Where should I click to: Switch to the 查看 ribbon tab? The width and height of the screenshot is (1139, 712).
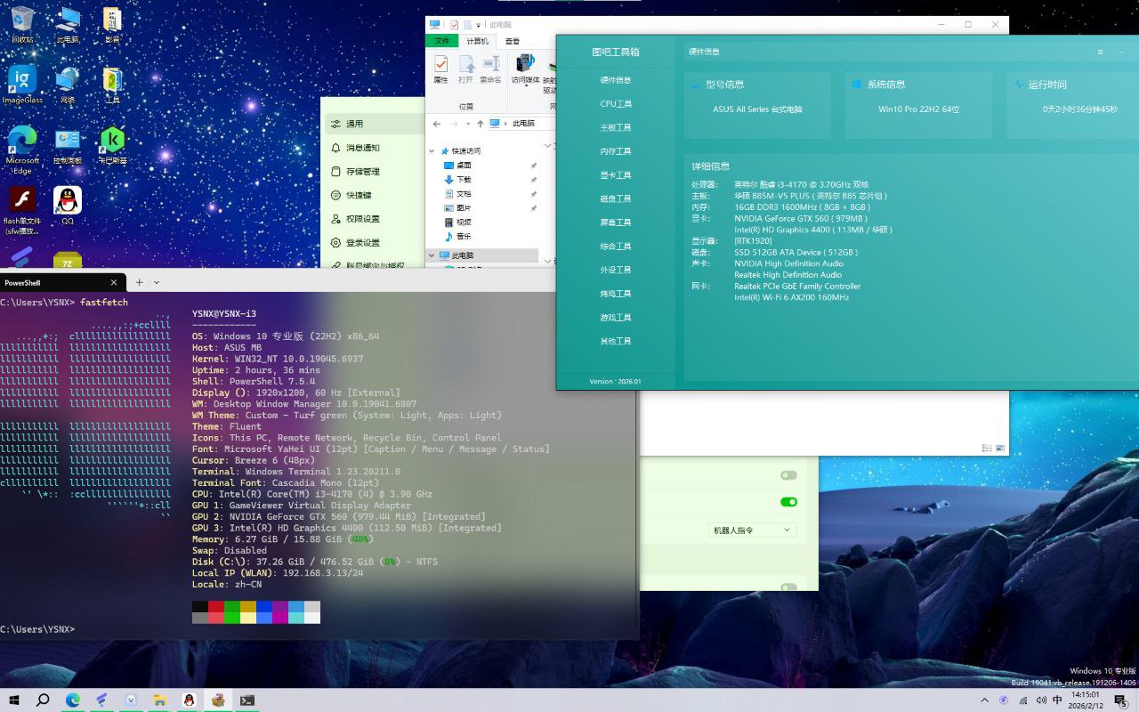coord(513,41)
